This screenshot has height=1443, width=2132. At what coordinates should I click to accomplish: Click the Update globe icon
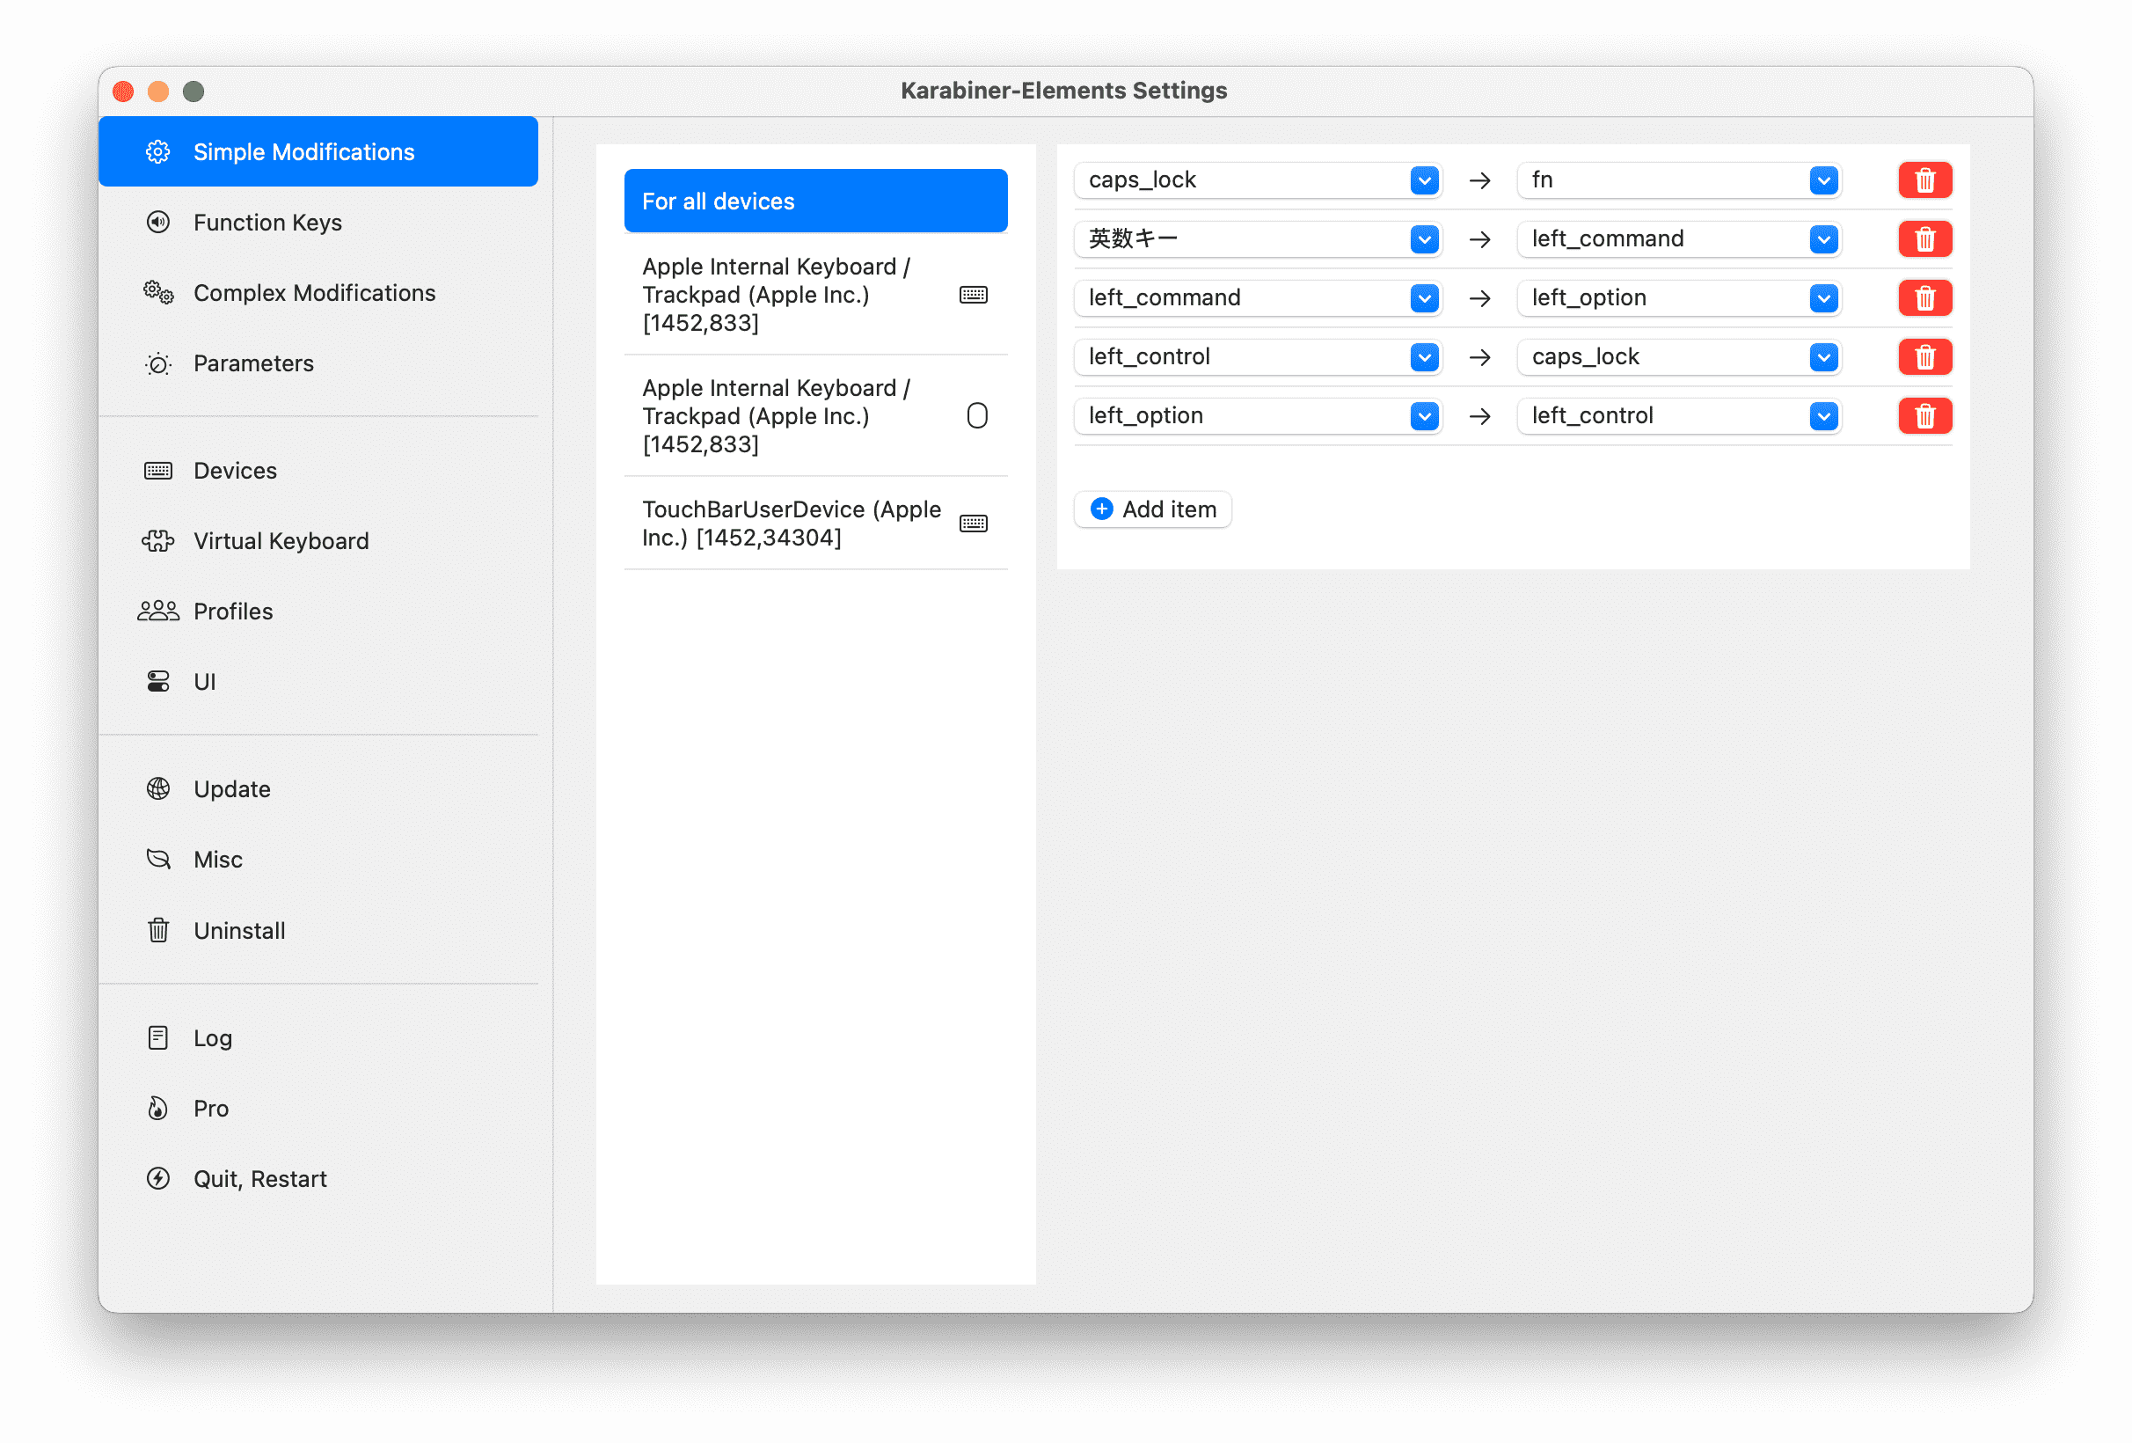(x=157, y=789)
